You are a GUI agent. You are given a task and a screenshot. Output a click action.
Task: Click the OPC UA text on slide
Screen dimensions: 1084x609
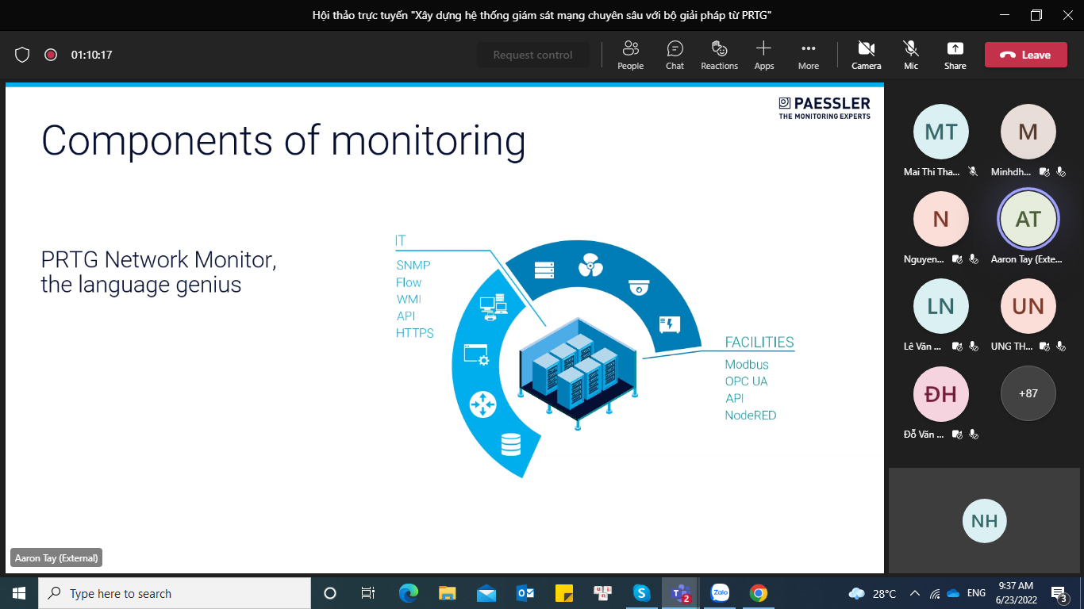coord(746,381)
